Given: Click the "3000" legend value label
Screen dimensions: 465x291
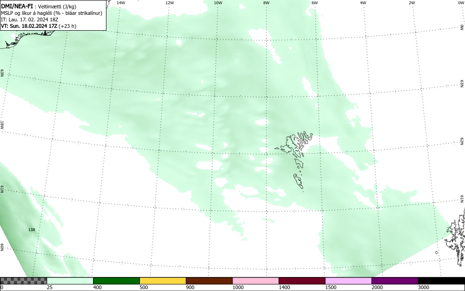Looking at the screenshot, I should tap(424, 287).
